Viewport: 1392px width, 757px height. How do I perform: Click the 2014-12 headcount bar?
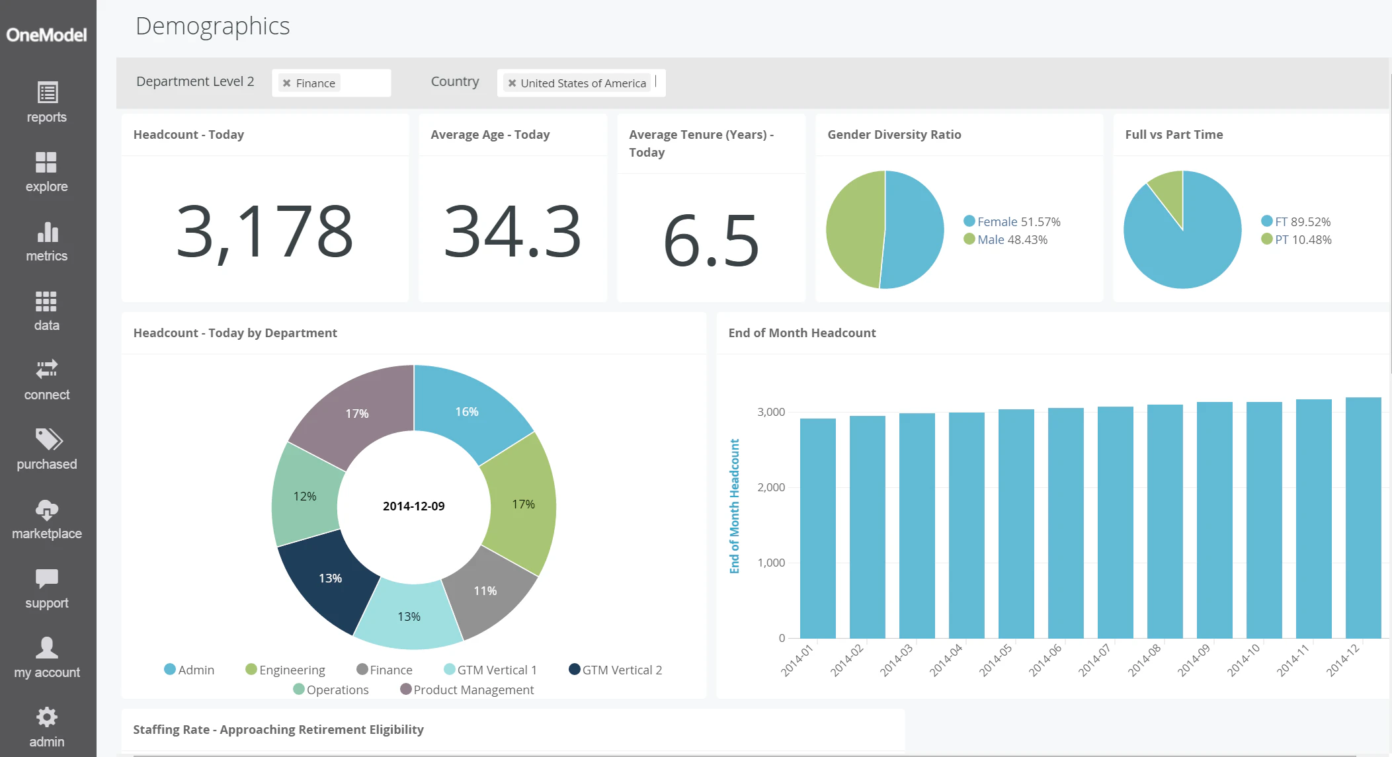click(1363, 517)
